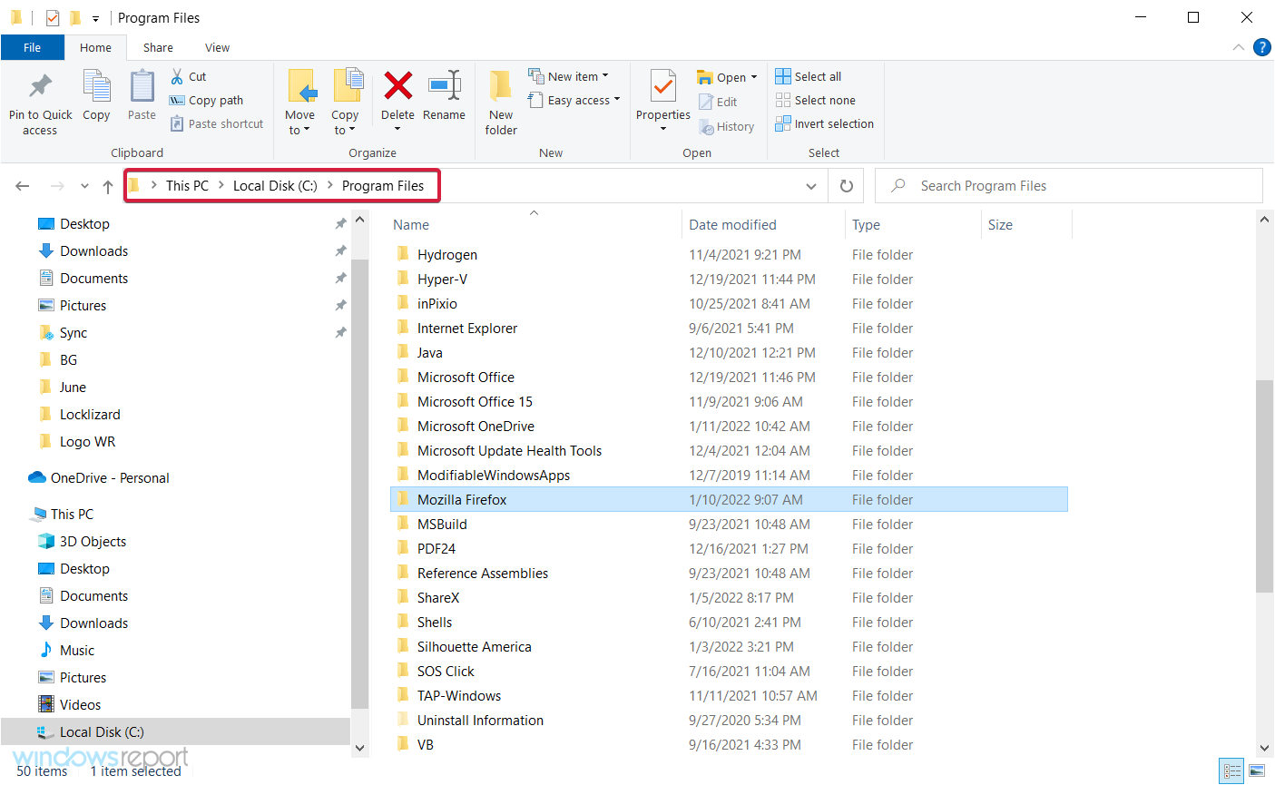Open the Copy to menu

pos(345,103)
